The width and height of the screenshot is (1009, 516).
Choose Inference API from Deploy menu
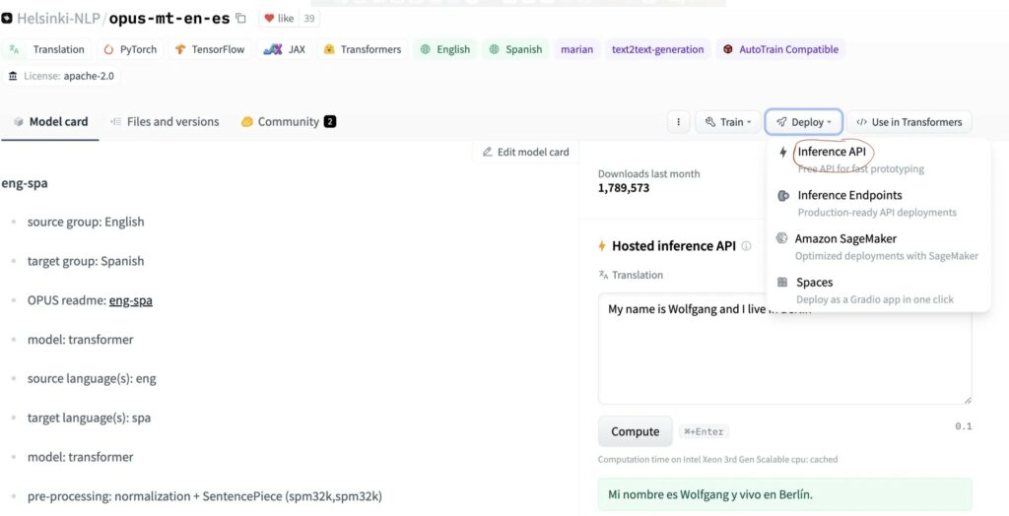click(831, 153)
